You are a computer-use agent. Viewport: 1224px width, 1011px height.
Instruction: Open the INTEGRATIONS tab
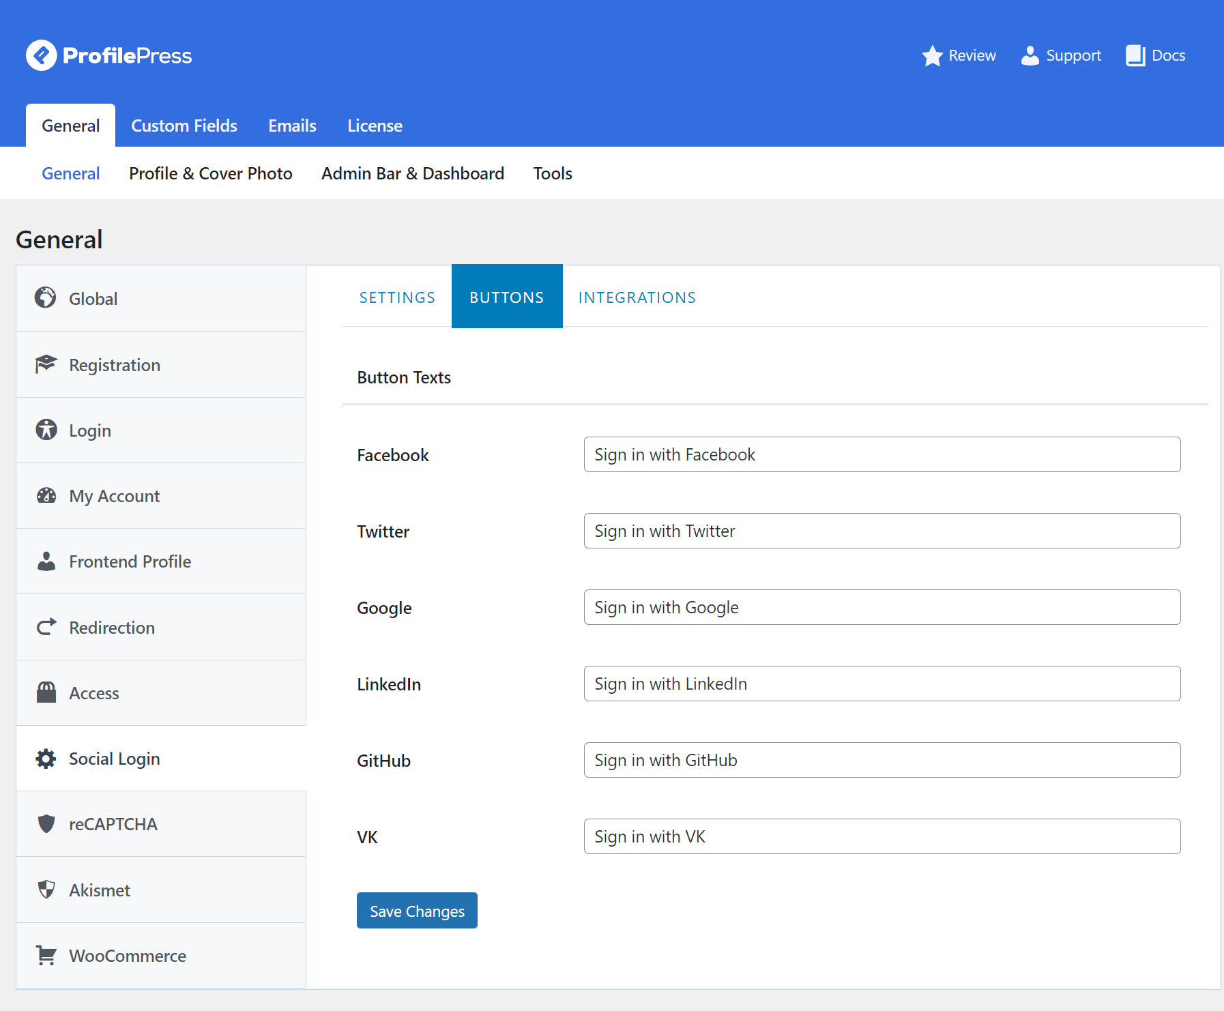(x=637, y=297)
